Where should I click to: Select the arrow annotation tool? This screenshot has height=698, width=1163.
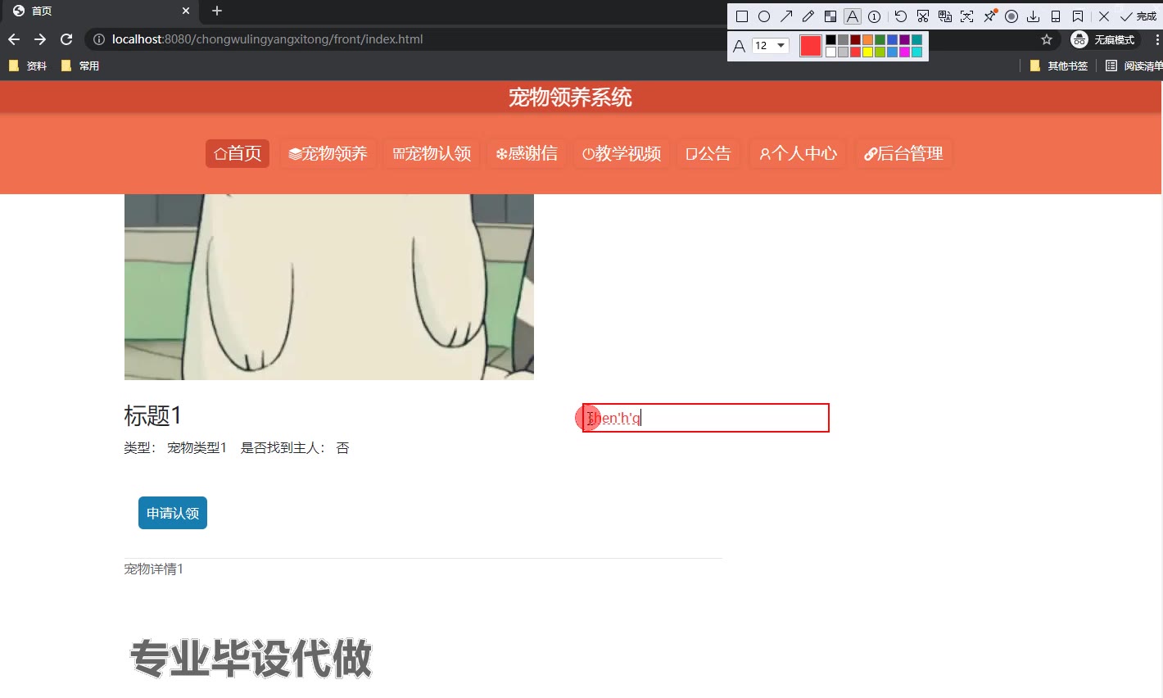tap(786, 16)
